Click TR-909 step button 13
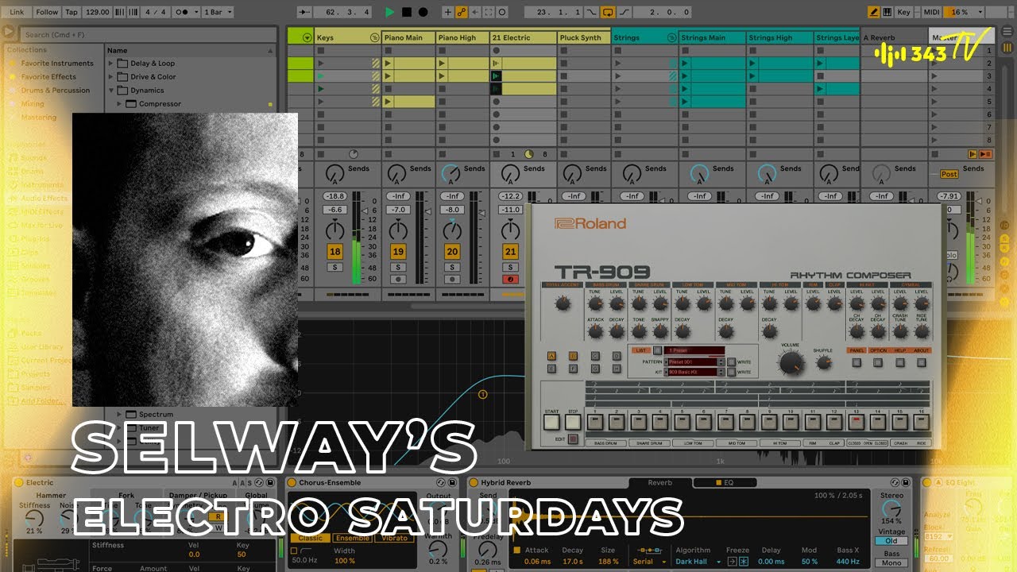1017x572 pixels. 856,423
